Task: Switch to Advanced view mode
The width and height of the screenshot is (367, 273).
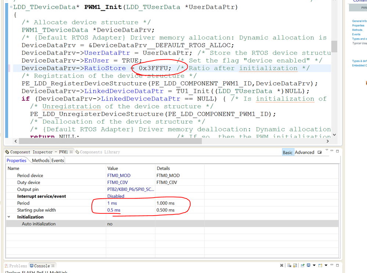Action: pos(305,152)
